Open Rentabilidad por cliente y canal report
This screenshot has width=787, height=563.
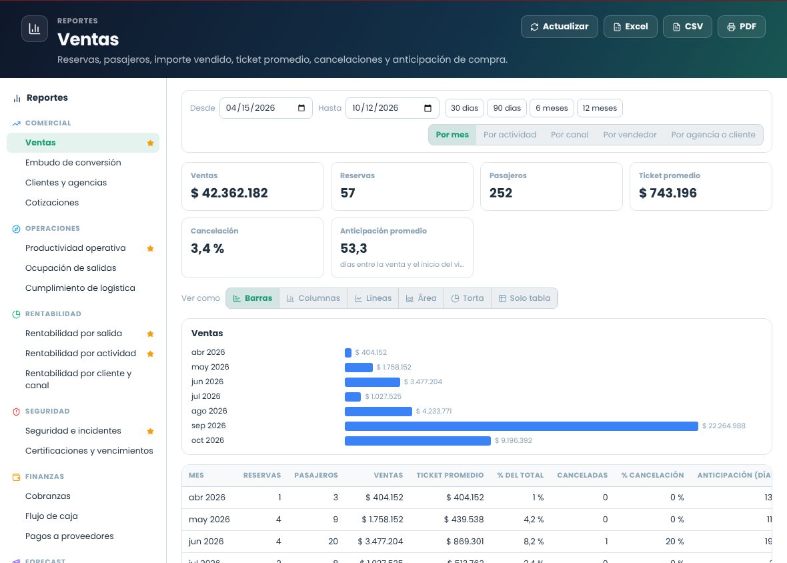(83, 380)
